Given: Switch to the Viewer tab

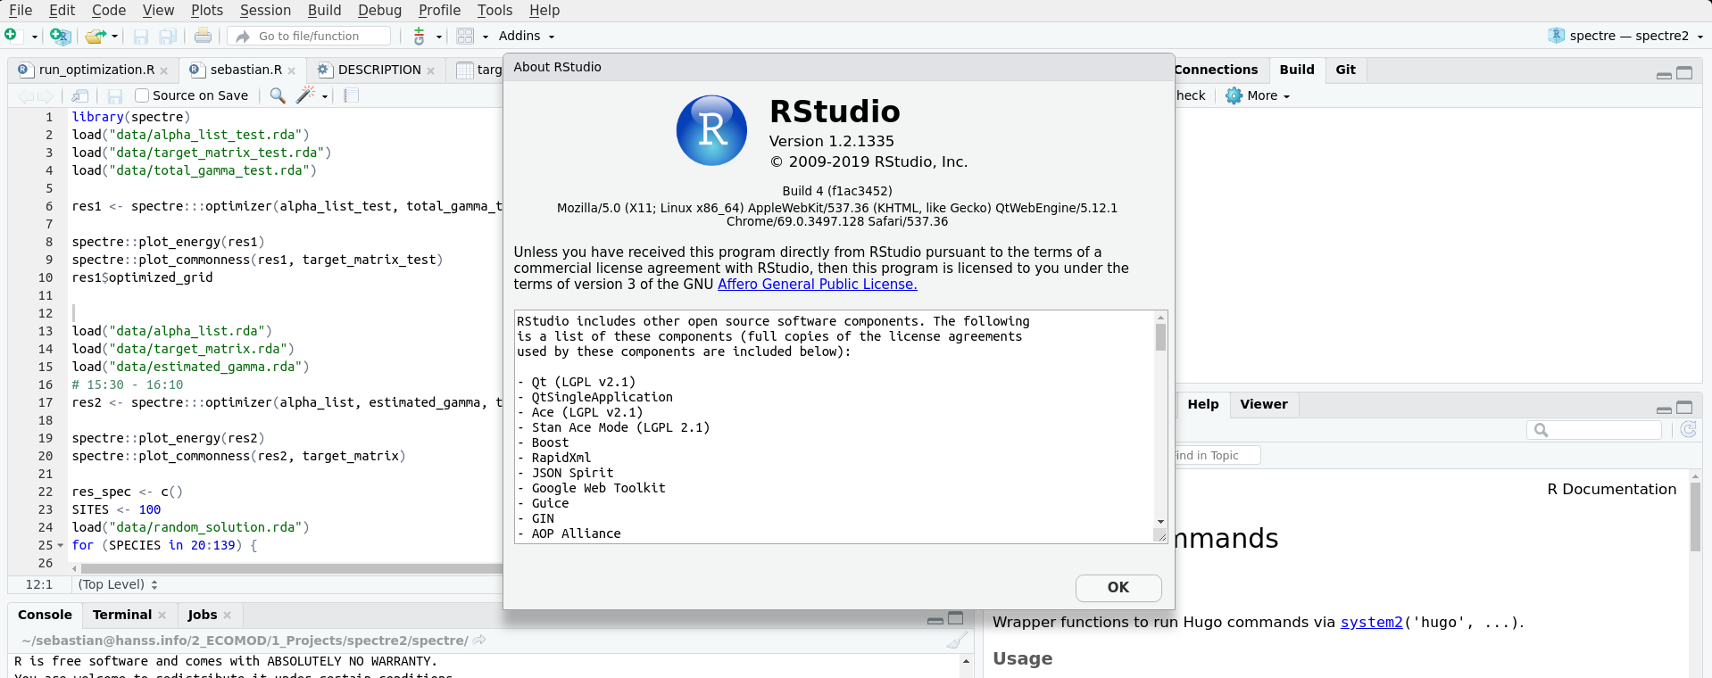Looking at the screenshot, I should (1263, 404).
